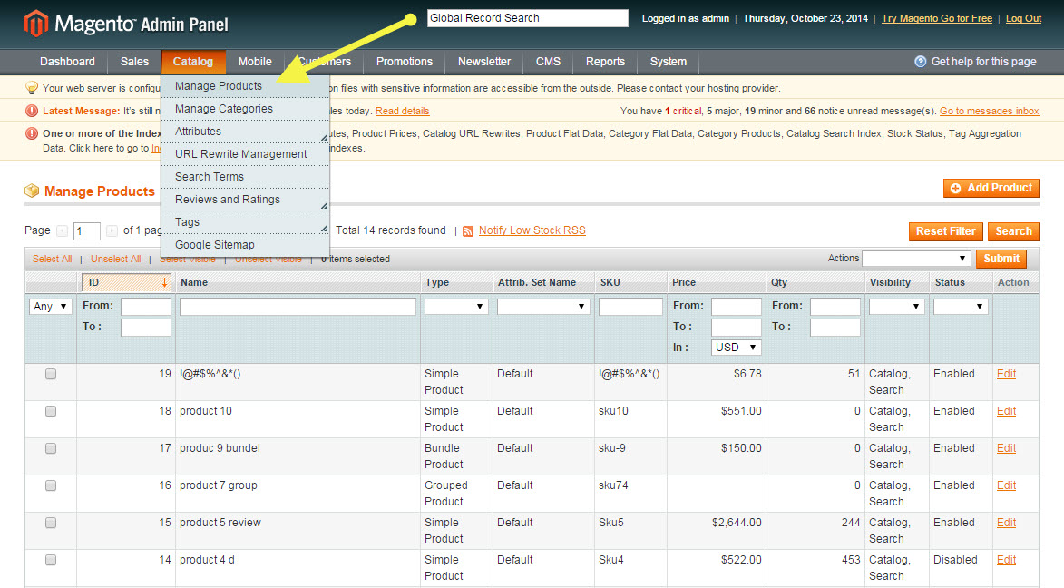The image size is (1064, 588).
Task: Tick checkbox for produc 9 bundel
Action: click(51, 448)
